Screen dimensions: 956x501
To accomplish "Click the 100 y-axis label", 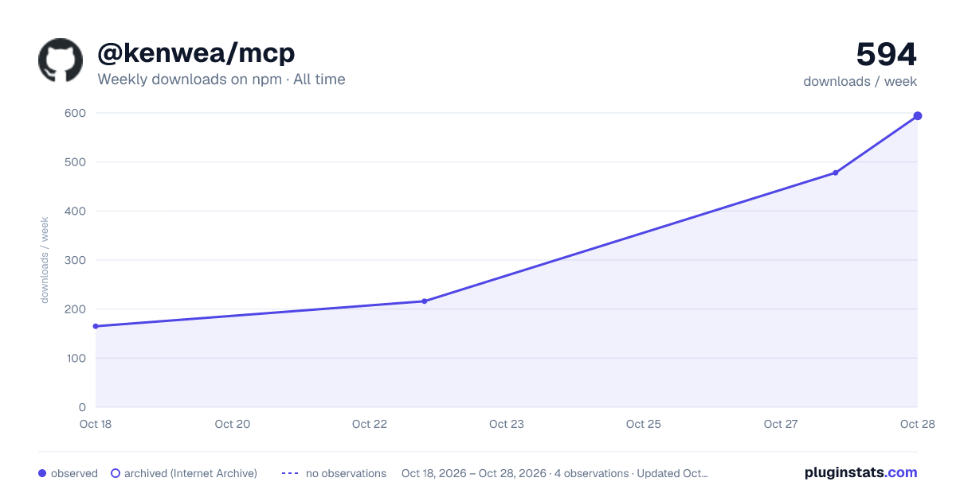I will (x=76, y=358).
